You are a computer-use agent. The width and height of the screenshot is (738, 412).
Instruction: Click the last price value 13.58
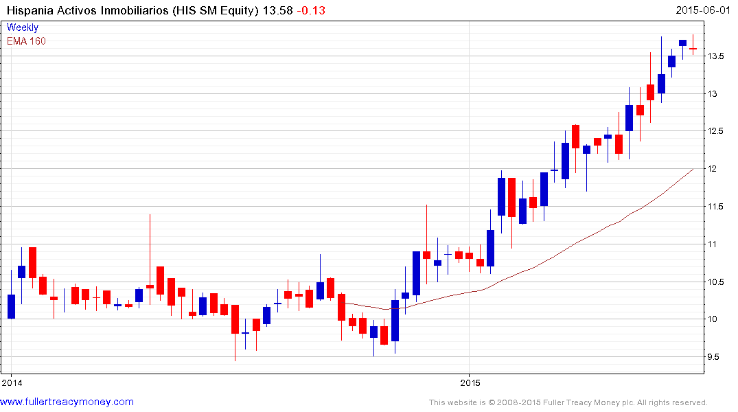click(277, 10)
